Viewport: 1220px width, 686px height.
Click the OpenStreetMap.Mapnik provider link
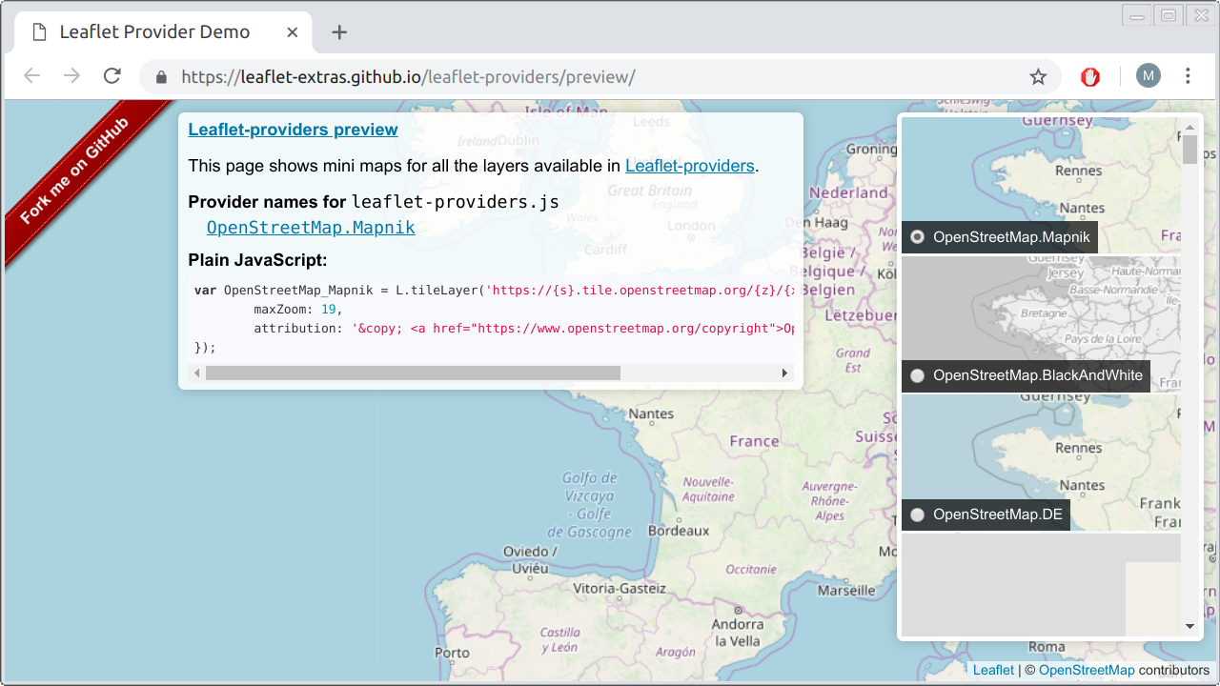point(310,228)
